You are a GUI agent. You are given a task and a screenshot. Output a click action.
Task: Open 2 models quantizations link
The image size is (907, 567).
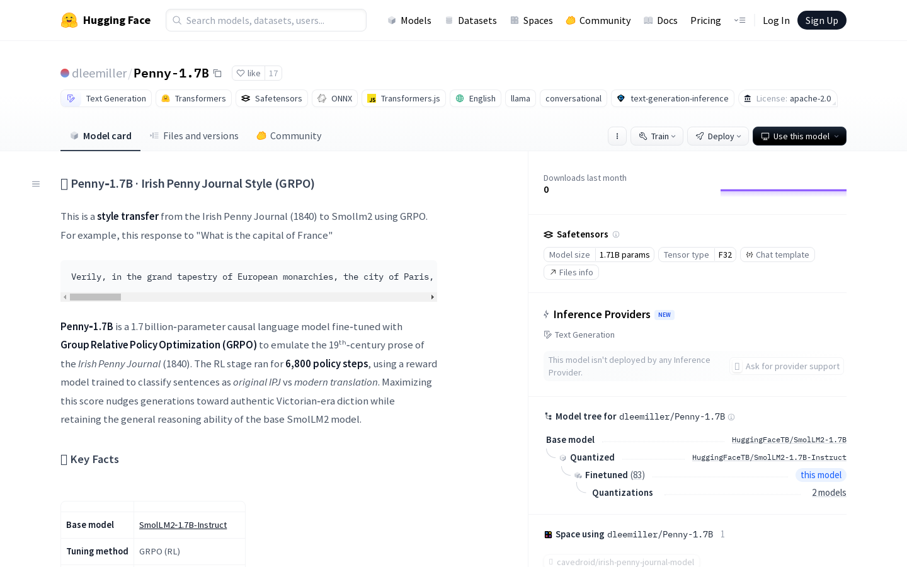tap(829, 493)
